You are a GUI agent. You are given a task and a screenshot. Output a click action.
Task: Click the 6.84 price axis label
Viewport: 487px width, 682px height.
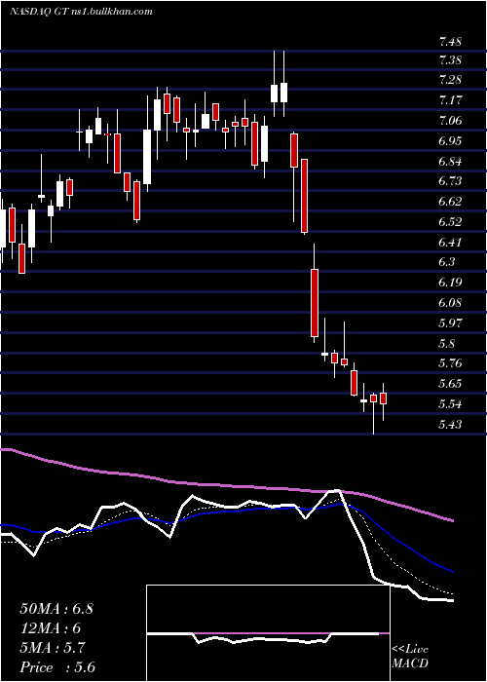(450, 162)
